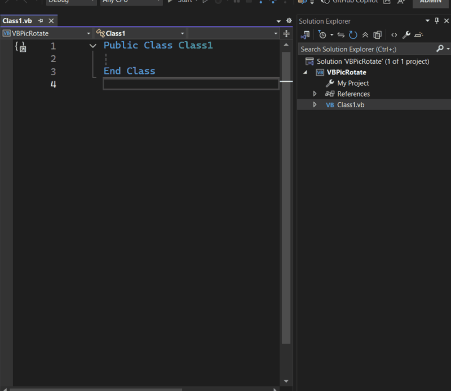451x391 pixels.
Task: Open search options dropdown next to magnifier
Action: pos(448,49)
